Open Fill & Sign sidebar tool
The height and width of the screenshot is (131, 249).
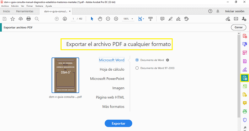click(x=245, y=69)
